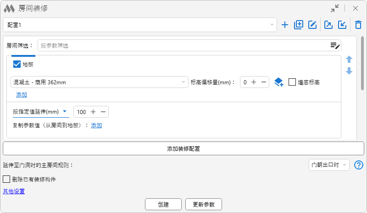Open the 配置1 configuration dropdown
This screenshot has width=367, height=213.
pos(139,25)
